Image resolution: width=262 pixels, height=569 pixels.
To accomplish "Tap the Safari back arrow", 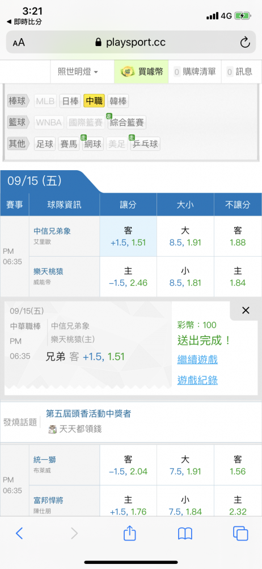I will [x=19, y=533].
